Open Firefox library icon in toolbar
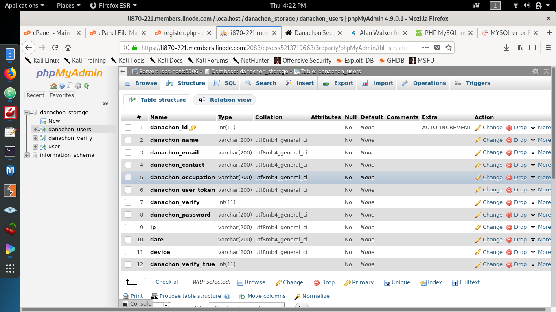Screen dimensions: 556x312 [x=519, y=48]
